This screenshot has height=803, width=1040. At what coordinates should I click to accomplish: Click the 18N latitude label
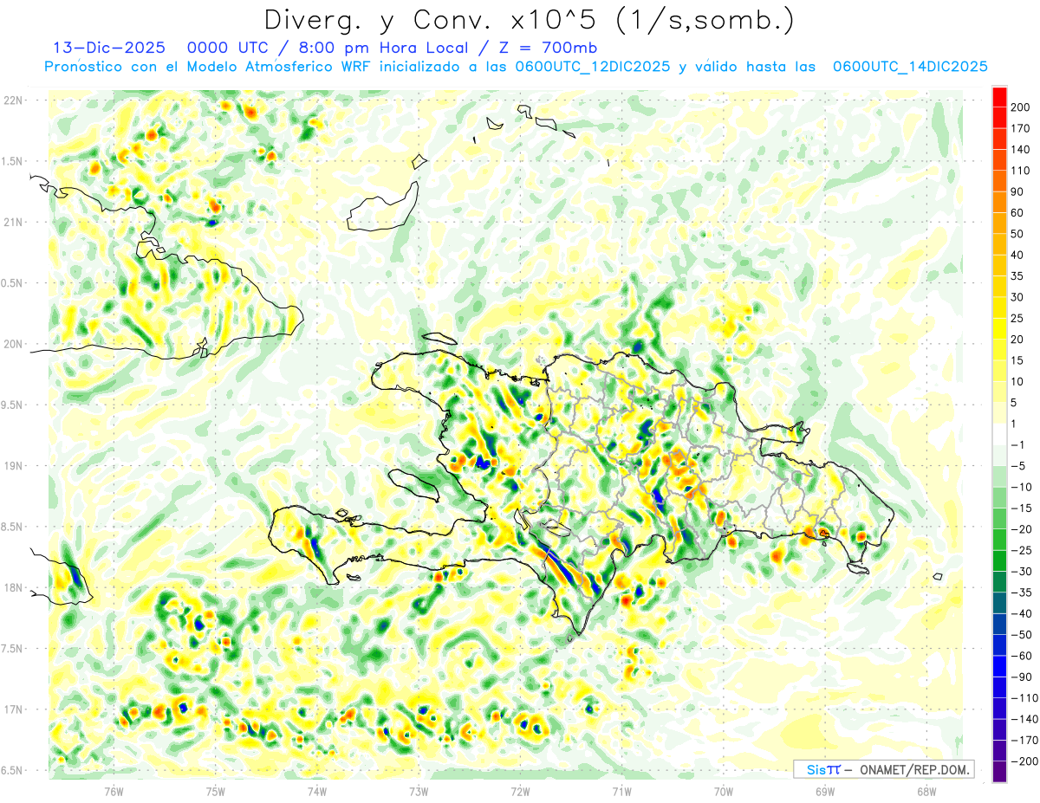(x=12, y=587)
